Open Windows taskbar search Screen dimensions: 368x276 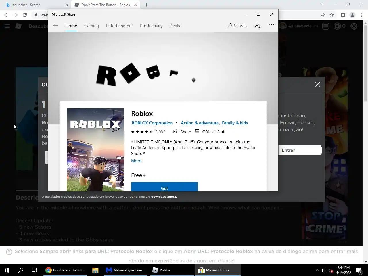(21, 270)
